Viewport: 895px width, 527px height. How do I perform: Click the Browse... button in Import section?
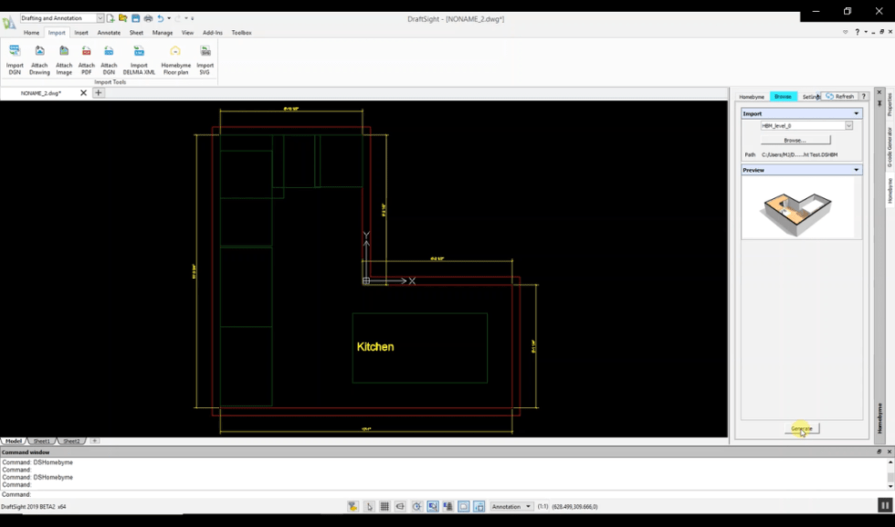[x=795, y=141]
